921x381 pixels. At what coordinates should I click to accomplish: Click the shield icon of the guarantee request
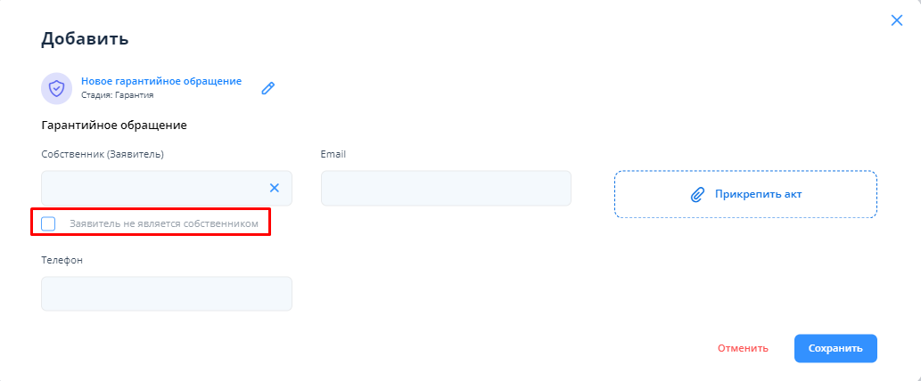(x=56, y=88)
